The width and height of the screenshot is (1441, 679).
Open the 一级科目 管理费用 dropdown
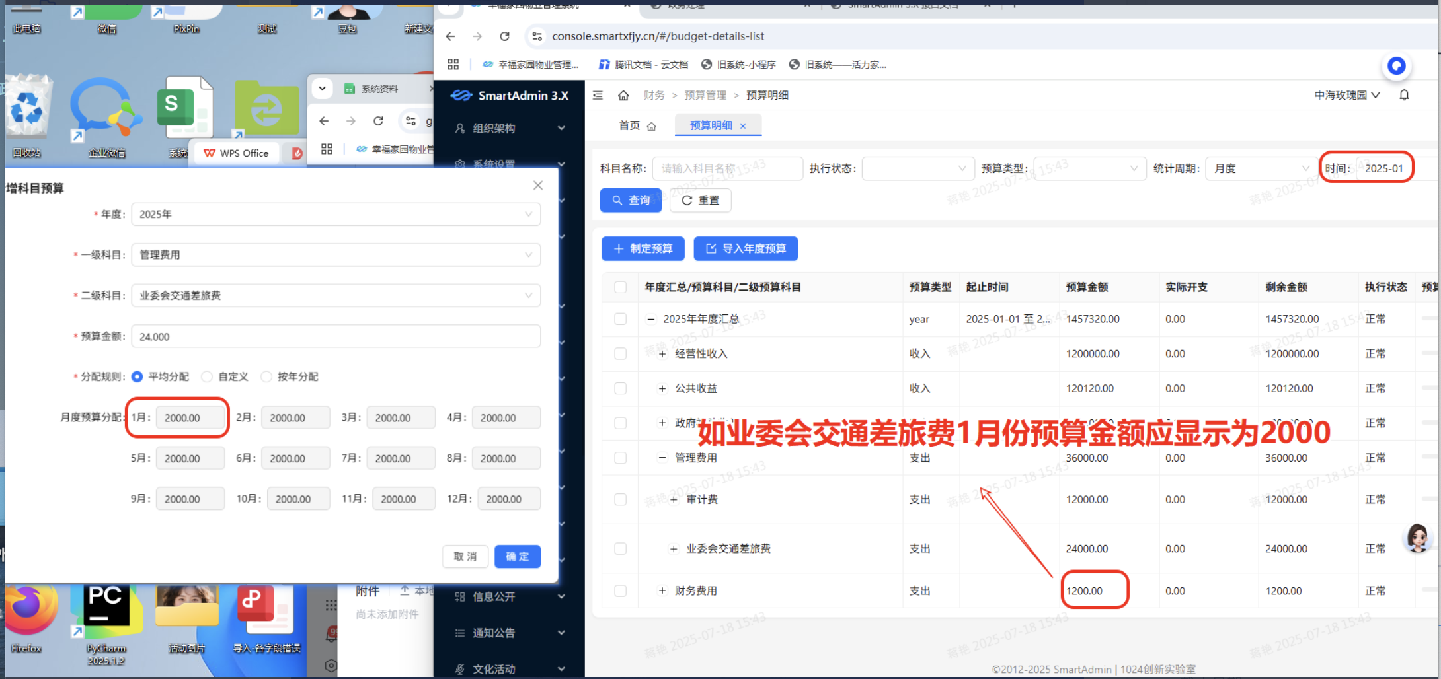[336, 255]
